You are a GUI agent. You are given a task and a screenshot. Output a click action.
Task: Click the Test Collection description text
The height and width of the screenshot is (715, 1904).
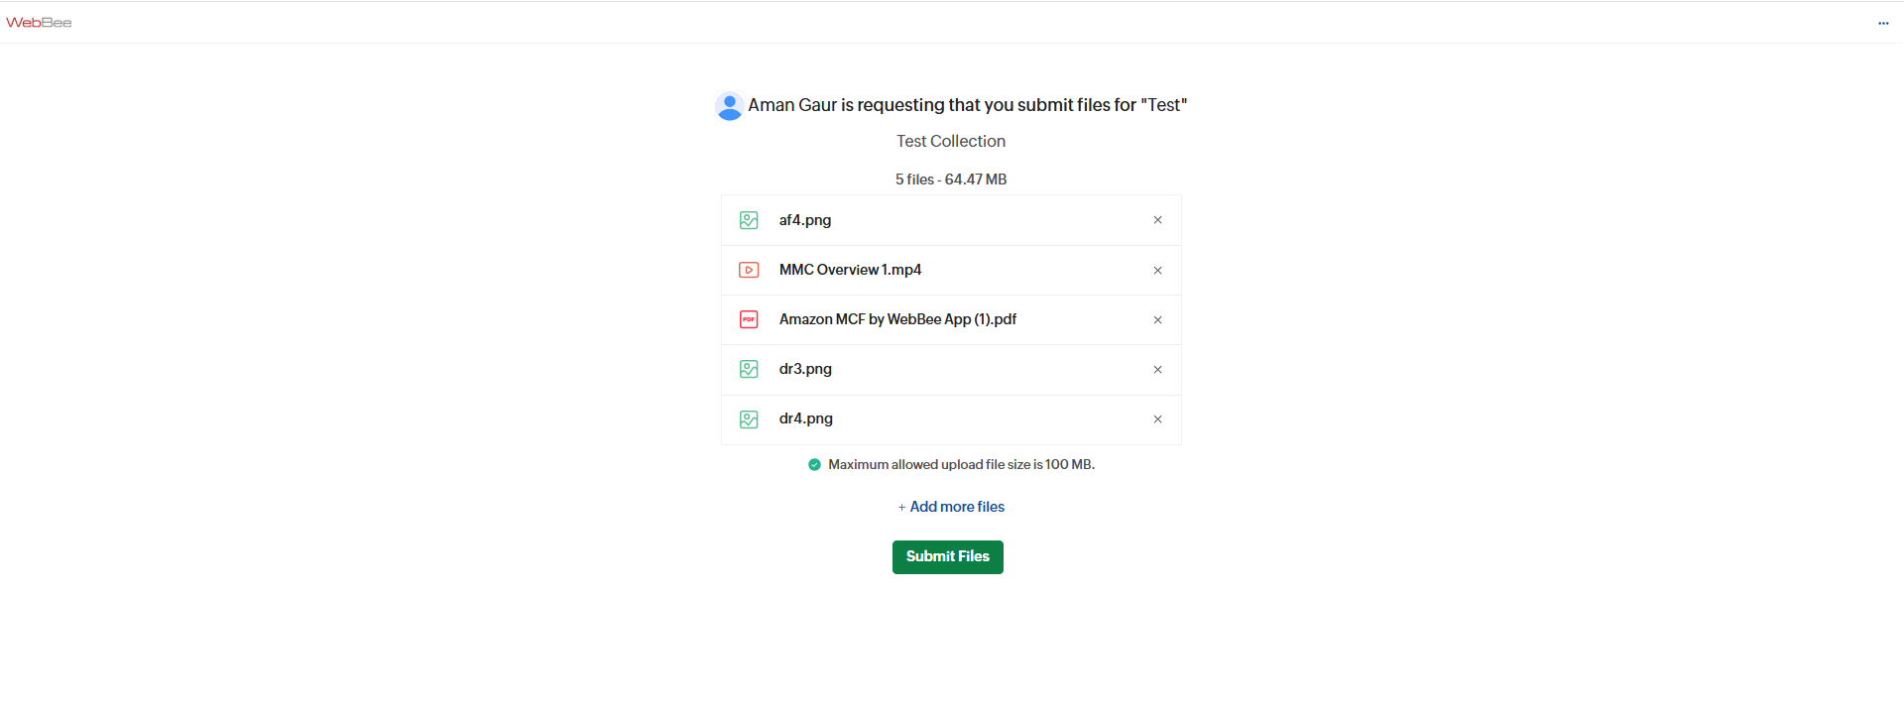coord(951,142)
